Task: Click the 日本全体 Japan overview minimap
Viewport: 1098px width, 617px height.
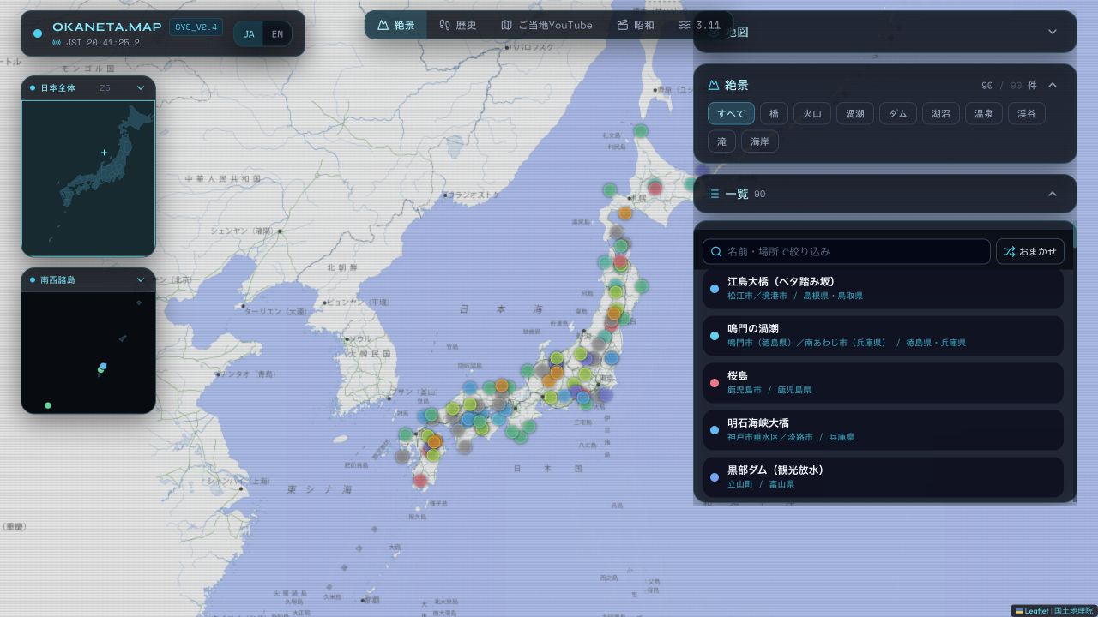Action: click(88, 177)
